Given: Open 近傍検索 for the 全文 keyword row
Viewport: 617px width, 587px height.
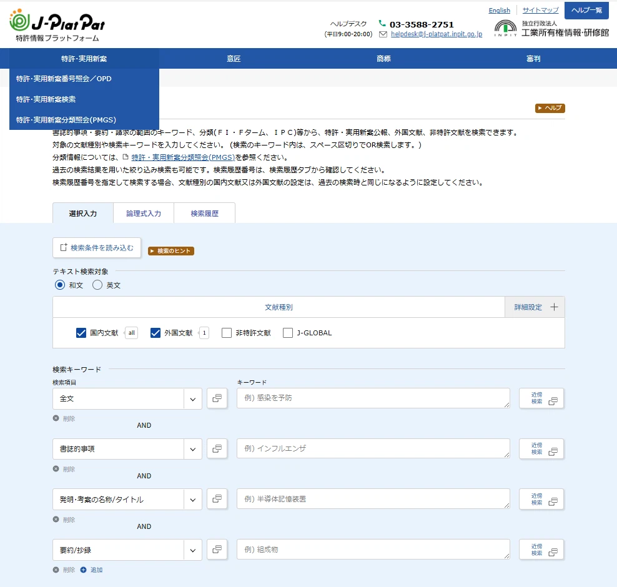Looking at the screenshot, I should click(541, 398).
